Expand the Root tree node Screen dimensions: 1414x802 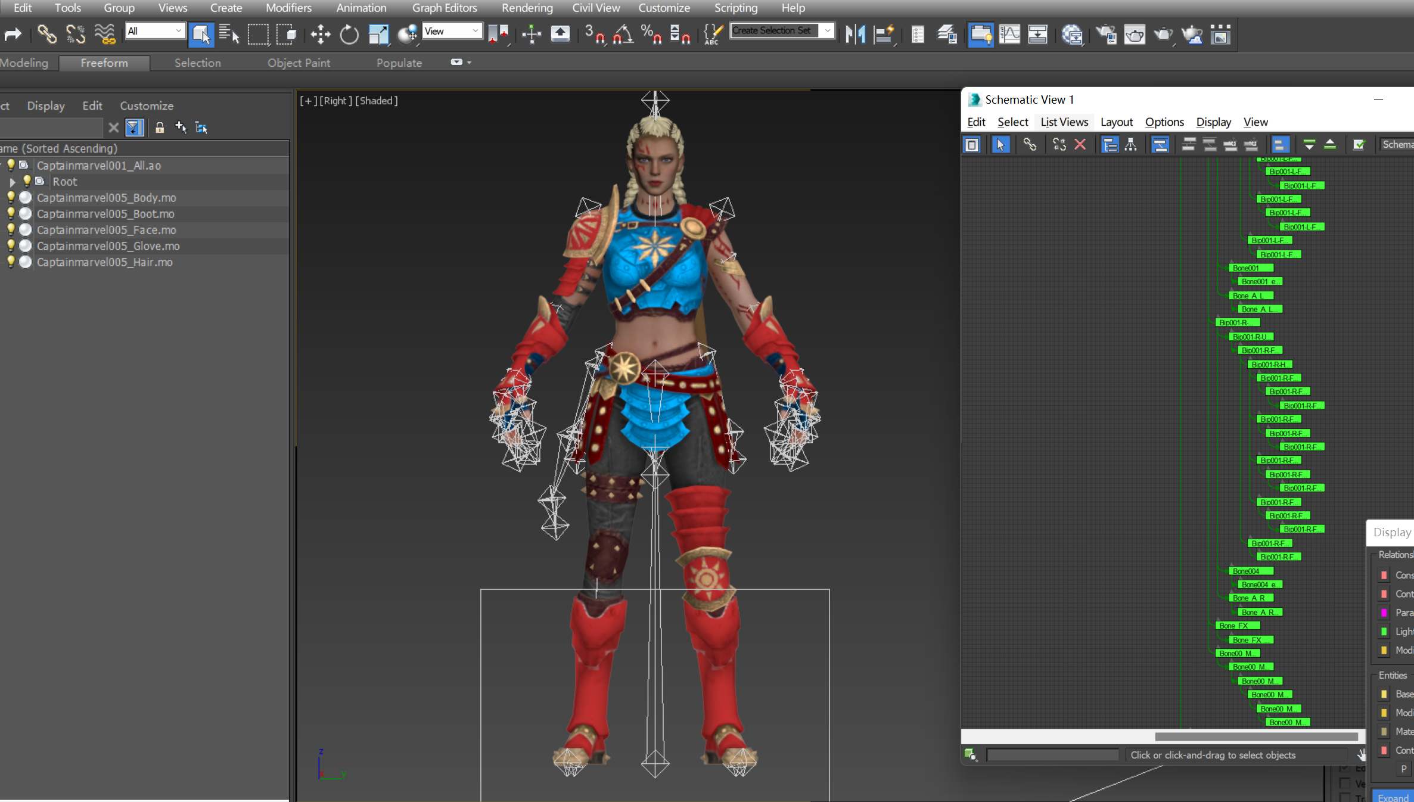coord(13,182)
